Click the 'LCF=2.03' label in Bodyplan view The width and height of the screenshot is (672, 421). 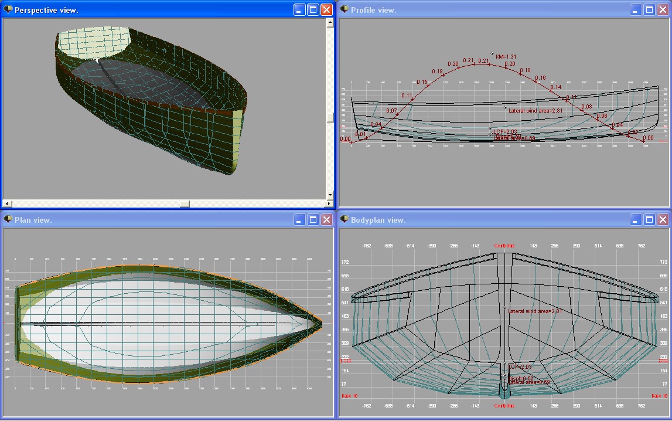(520, 367)
